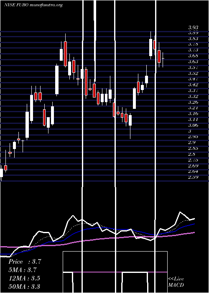Select the 3.83 price axis label
Viewport: 209px width, 293px height.
(x=193, y=39)
